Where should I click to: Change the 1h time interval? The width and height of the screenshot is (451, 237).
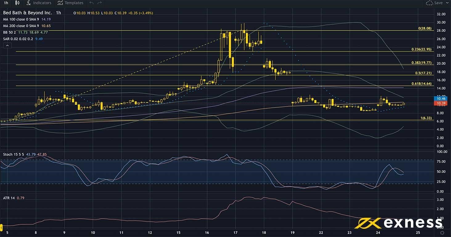(x=6, y=3)
